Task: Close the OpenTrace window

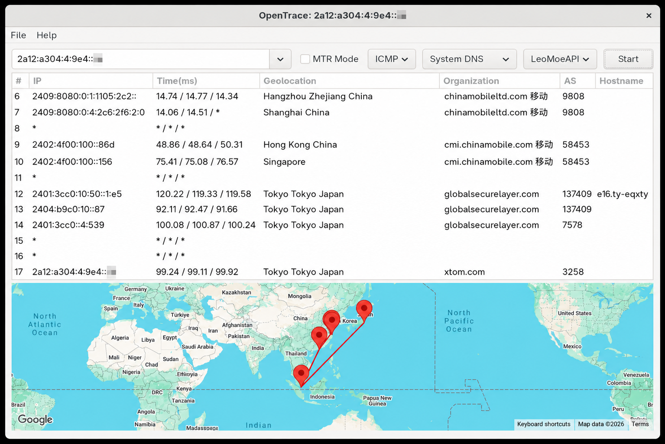Action: click(x=649, y=16)
